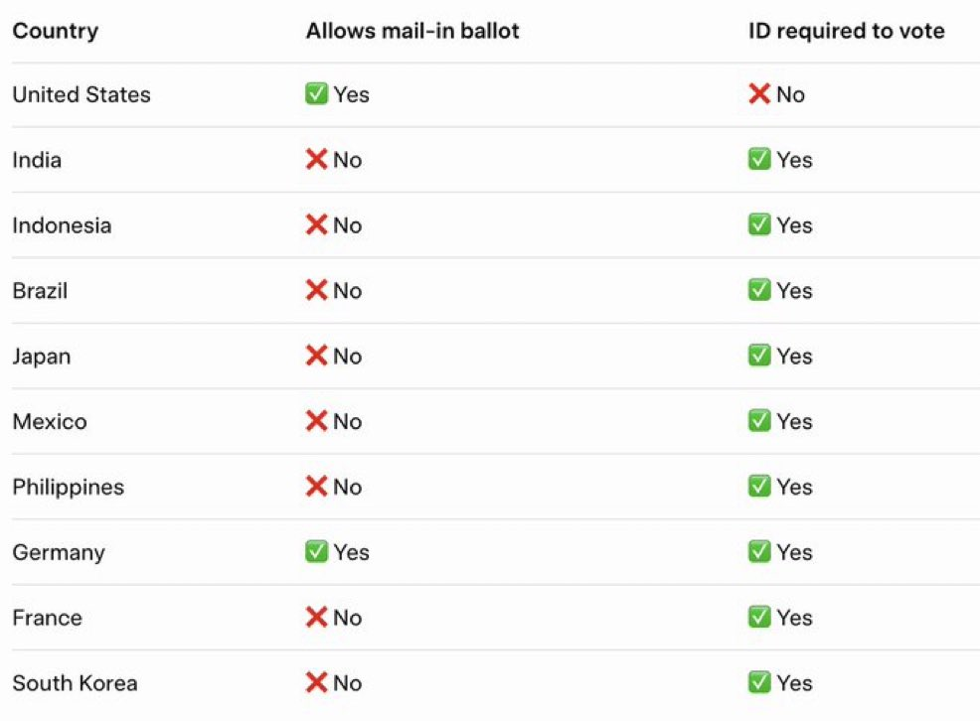Click the red X in Philippines mail-in cell

pos(317,487)
